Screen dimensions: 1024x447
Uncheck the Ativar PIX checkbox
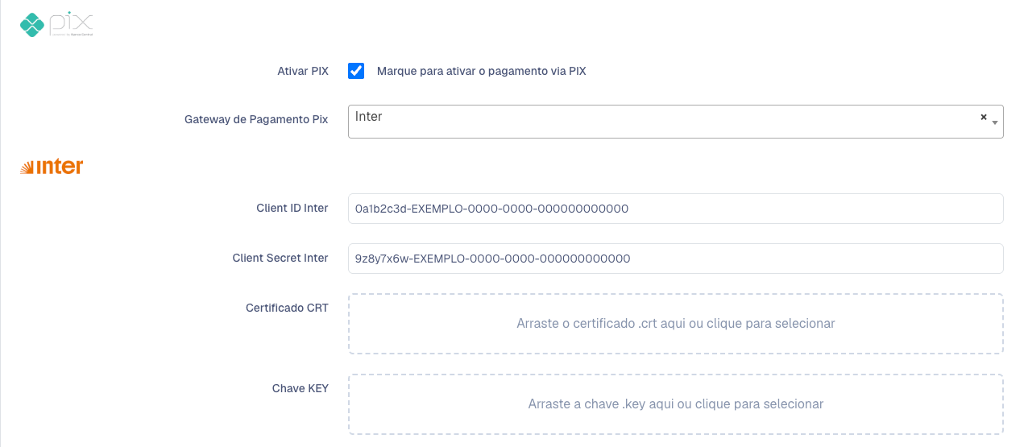[x=356, y=71]
